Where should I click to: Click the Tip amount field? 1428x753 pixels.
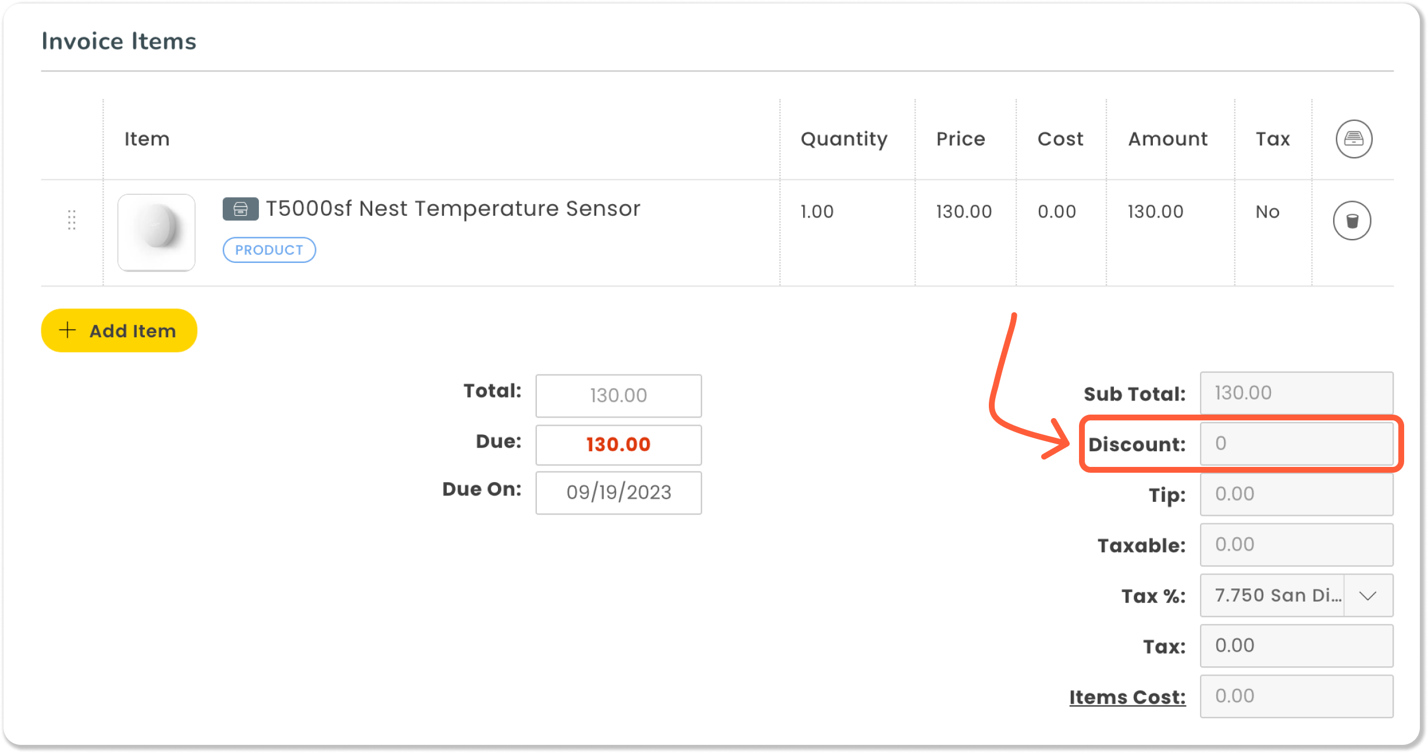pyautogui.click(x=1296, y=494)
